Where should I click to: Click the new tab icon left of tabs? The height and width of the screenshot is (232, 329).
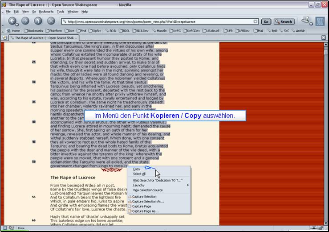click(5, 38)
